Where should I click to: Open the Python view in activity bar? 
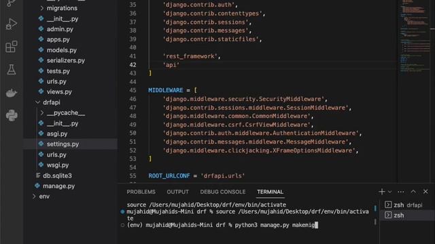click(12, 115)
